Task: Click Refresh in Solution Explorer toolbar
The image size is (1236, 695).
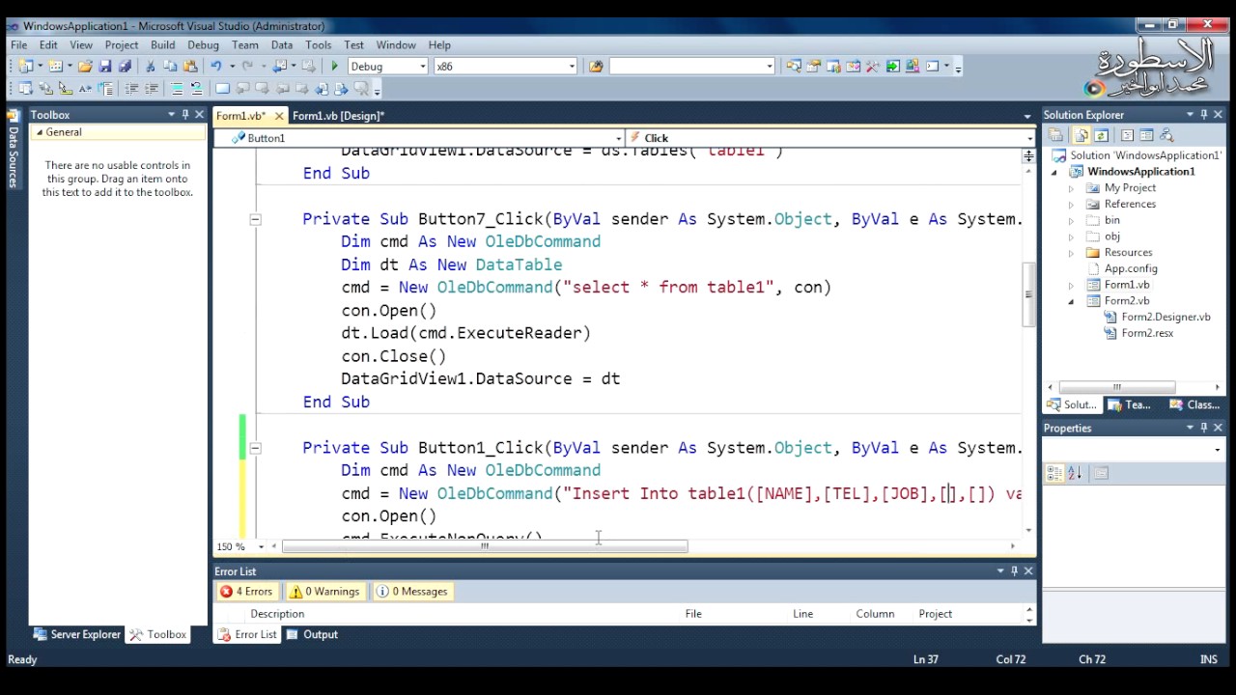Action: (1100, 136)
